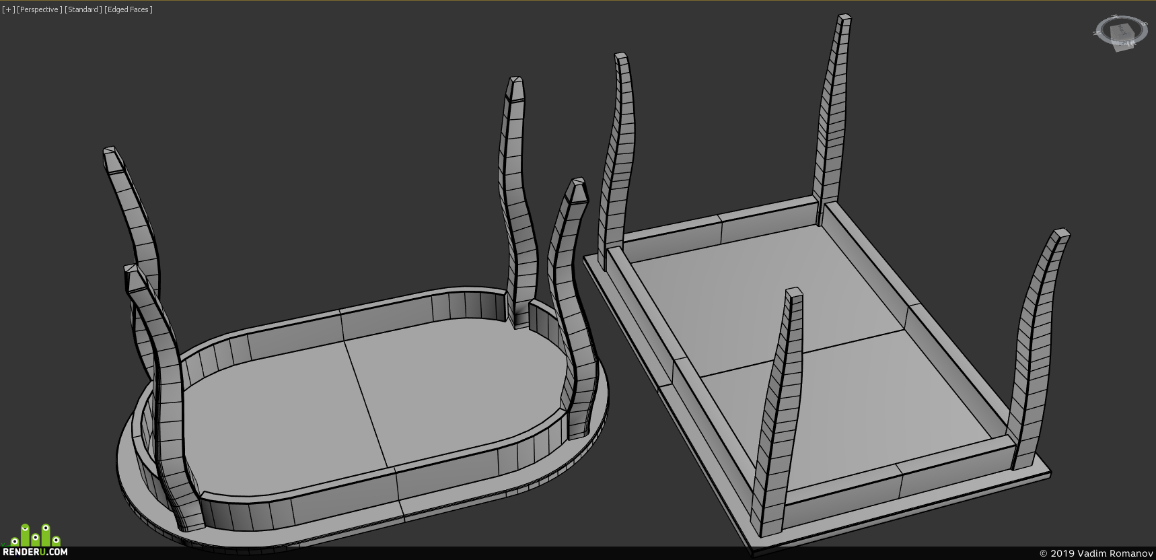
Task: Select the tallest leg of the rectangular table
Action: [x=832, y=114]
